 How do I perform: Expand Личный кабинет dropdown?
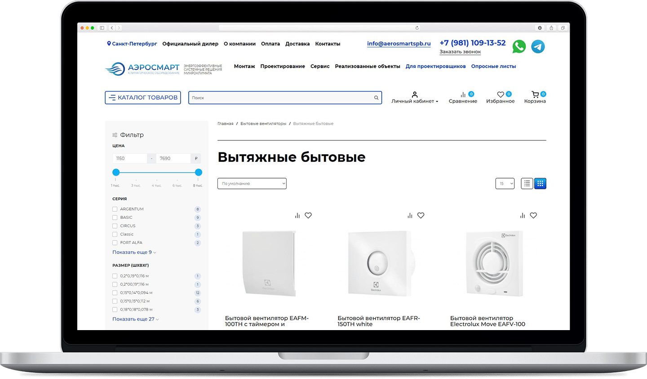(415, 101)
